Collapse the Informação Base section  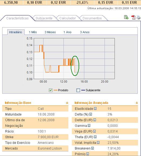(67, 103)
